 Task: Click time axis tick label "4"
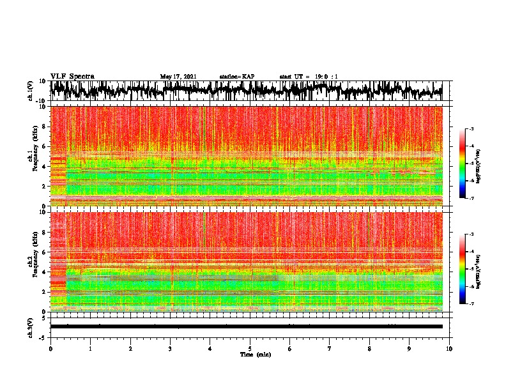pos(210,349)
